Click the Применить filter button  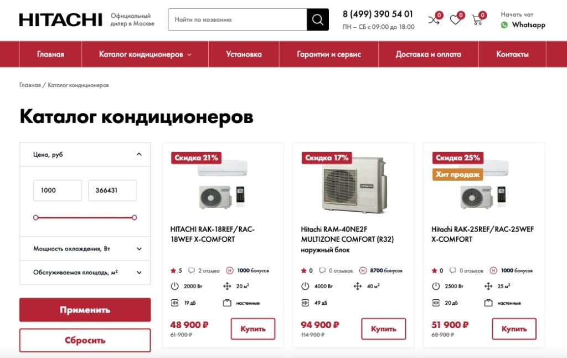click(x=85, y=310)
